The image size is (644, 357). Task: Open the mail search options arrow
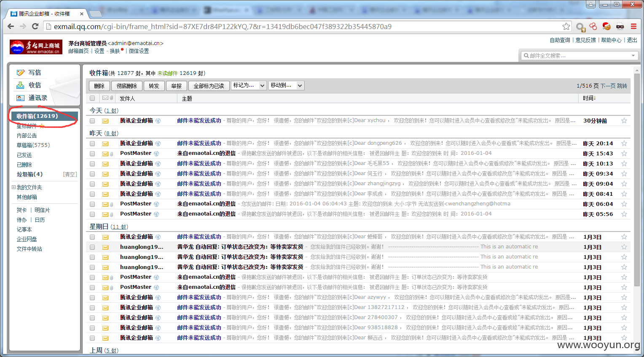pos(633,56)
